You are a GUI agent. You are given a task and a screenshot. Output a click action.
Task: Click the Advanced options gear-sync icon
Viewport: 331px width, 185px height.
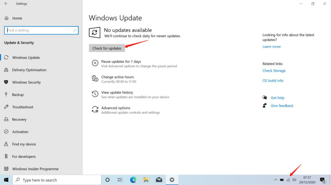[95, 110]
